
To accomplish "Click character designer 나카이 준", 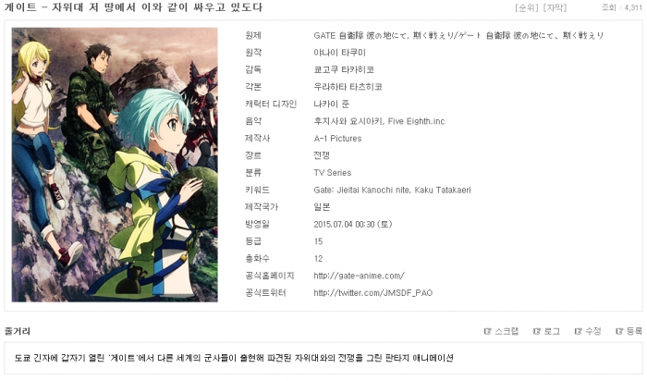I will (x=331, y=104).
